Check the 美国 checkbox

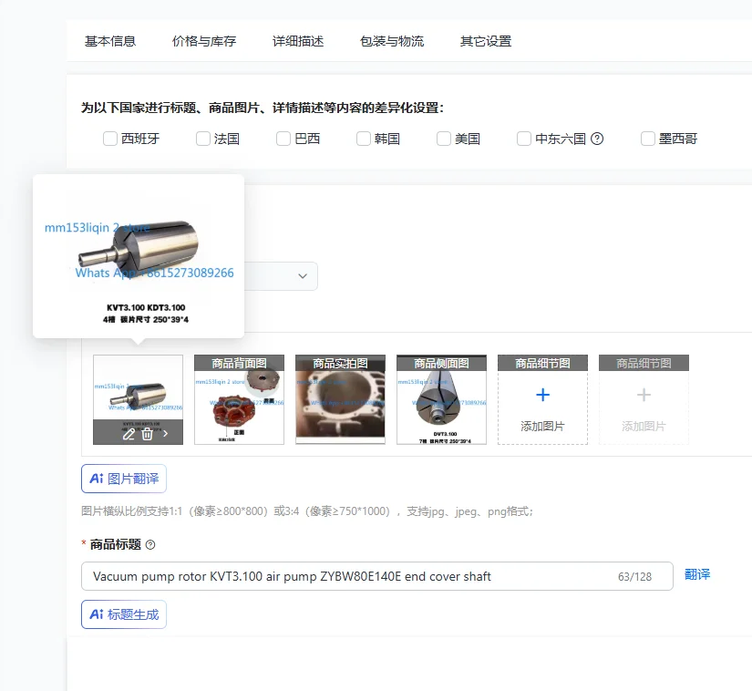tap(444, 139)
